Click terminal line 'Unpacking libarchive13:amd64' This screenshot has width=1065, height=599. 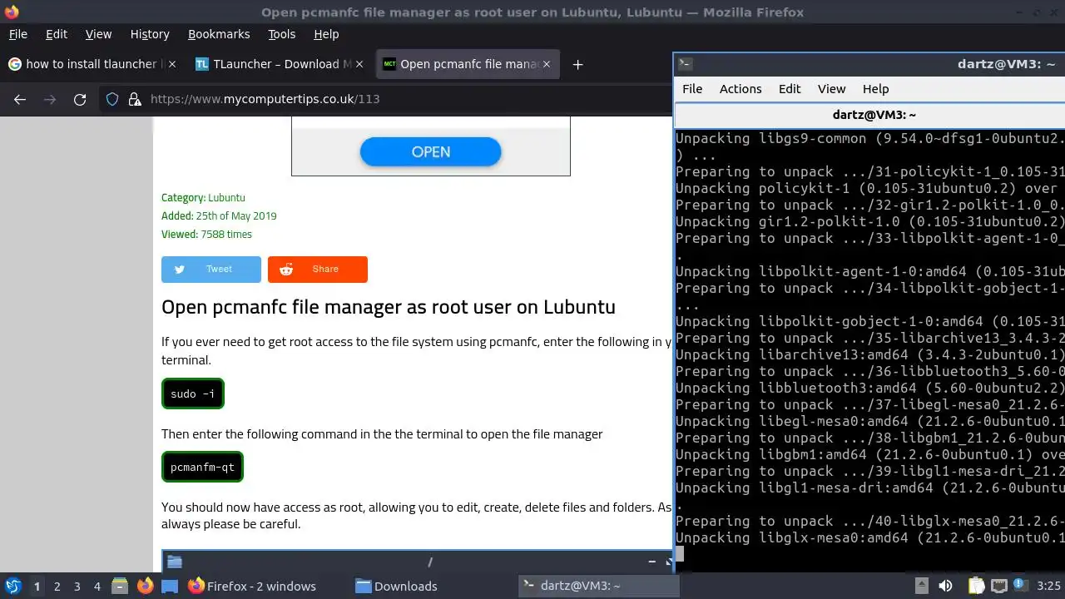870,354
